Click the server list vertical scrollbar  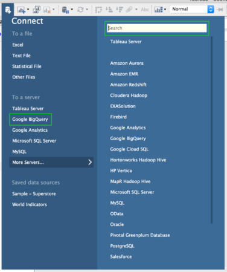pos(211,130)
